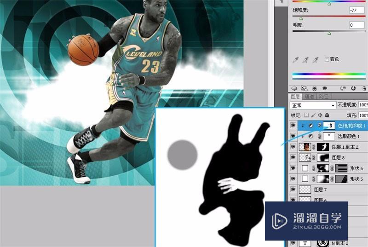Click the 饱和度 saturation slider handle
Viewport: 368px width, 247px height.
pyautogui.click(x=301, y=18)
